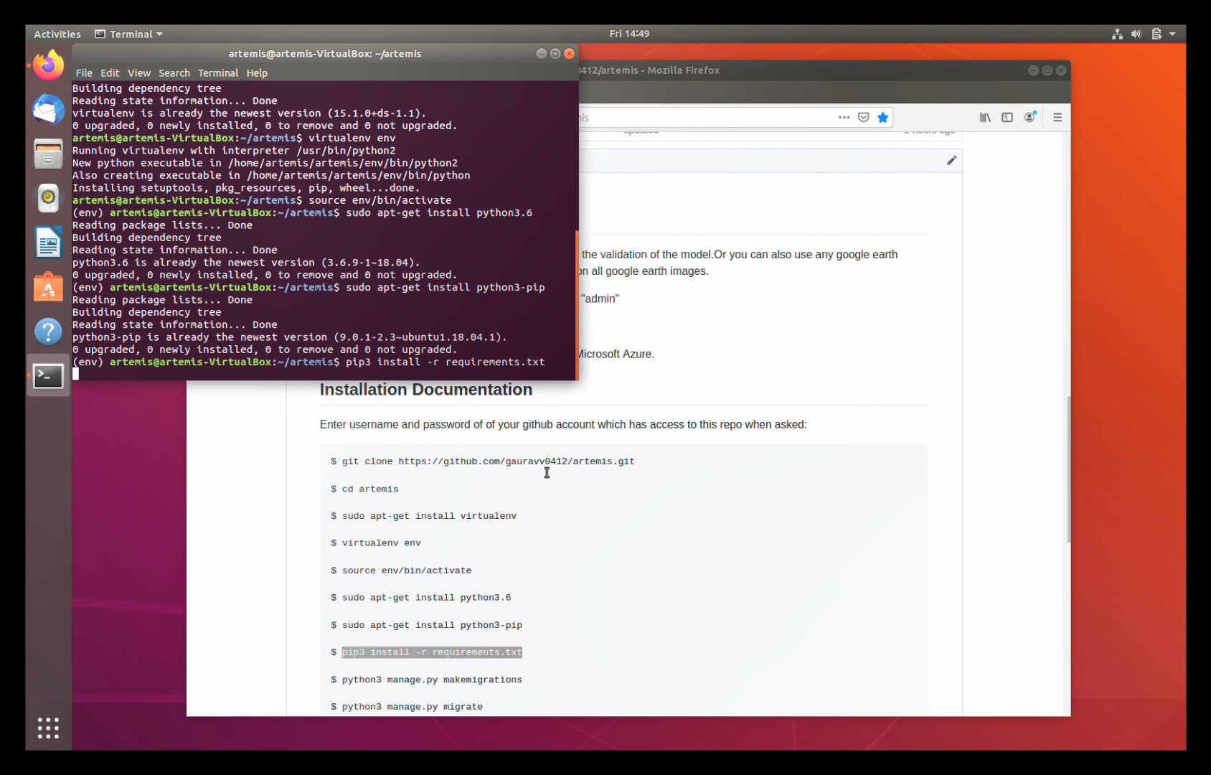Click 'python3 manage.py makemigrations' line
This screenshot has height=775, width=1211.
pos(432,680)
